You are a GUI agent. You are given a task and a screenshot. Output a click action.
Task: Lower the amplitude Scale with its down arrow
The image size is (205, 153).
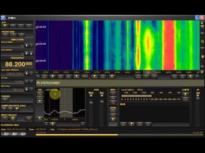26,54
